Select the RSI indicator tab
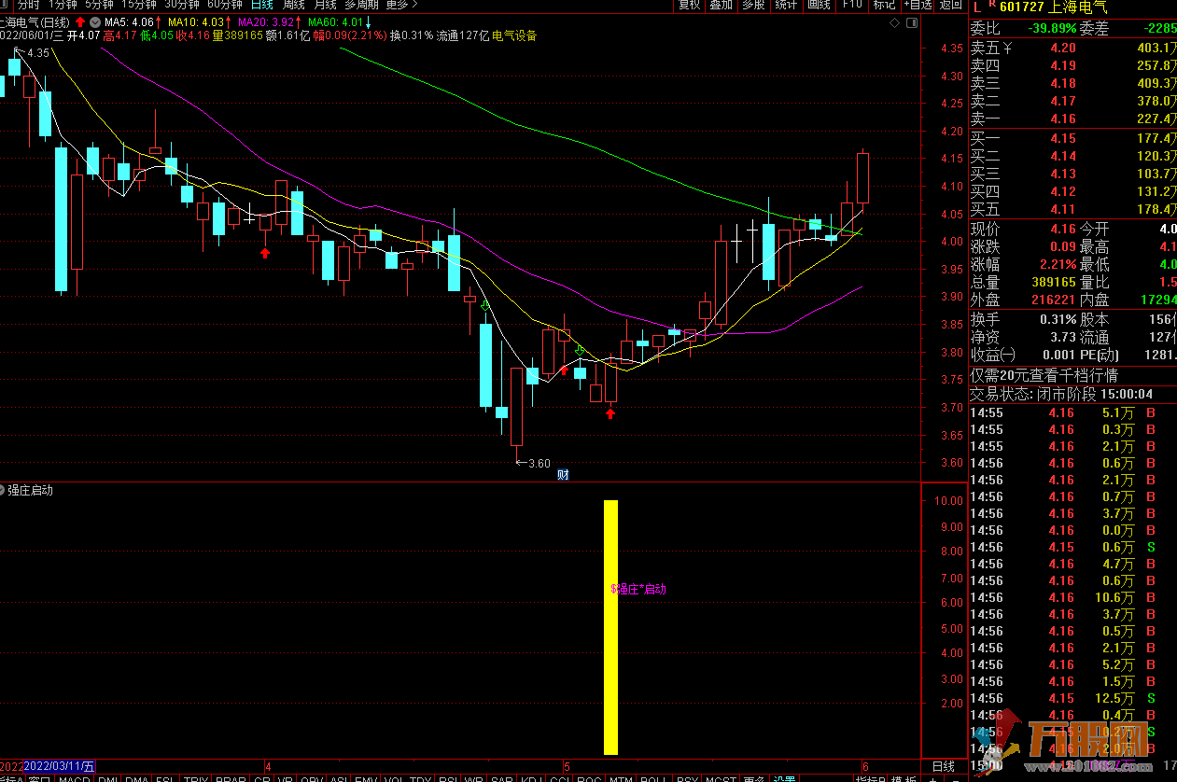 click(449, 777)
